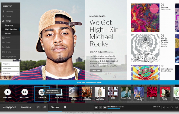179x114 pixels.
Task: Open messages via the chat bubbles icon
Action: click(x=45, y=107)
